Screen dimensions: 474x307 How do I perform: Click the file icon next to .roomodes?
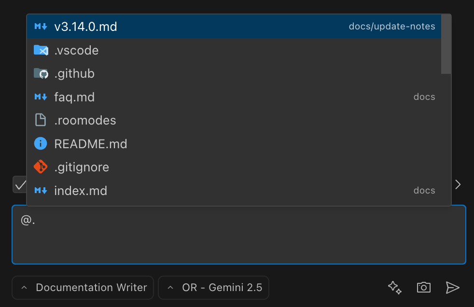coord(41,120)
